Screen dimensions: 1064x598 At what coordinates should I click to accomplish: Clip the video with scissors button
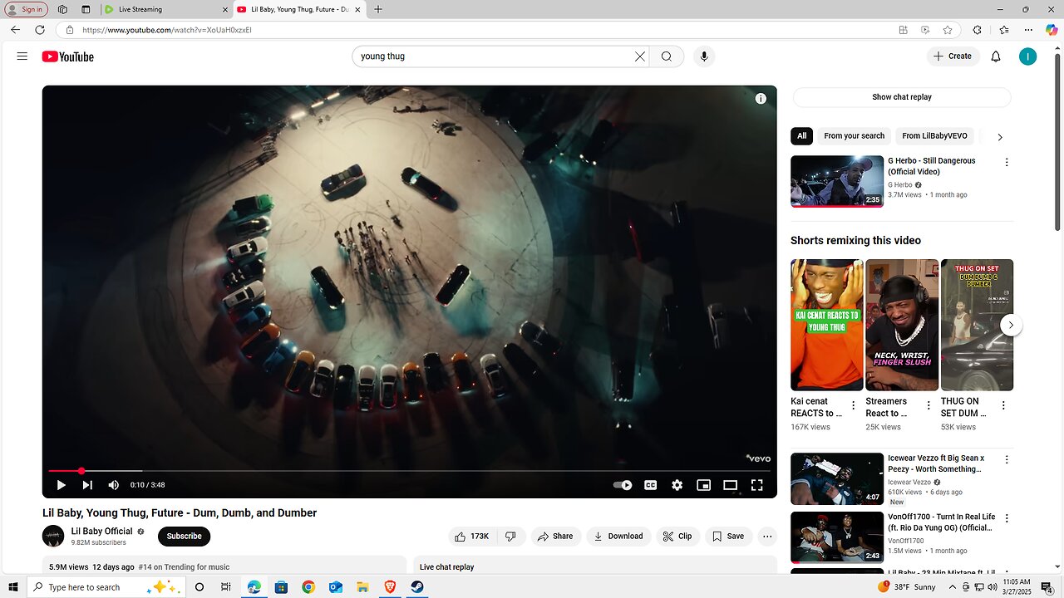pyautogui.click(x=677, y=537)
